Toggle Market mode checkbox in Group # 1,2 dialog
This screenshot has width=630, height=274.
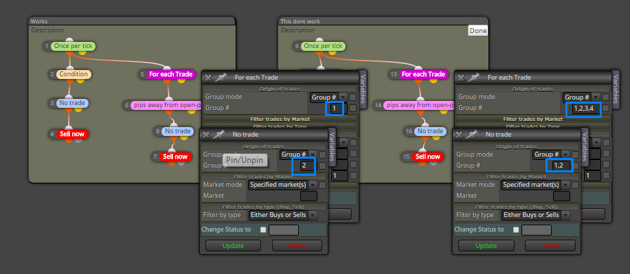click(575, 185)
